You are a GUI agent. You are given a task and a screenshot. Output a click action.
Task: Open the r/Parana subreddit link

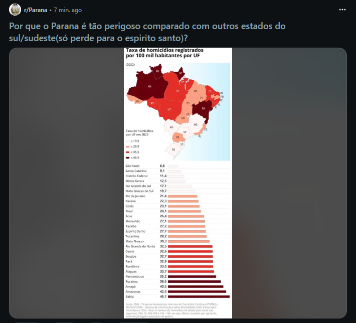[x=36, y=10]
